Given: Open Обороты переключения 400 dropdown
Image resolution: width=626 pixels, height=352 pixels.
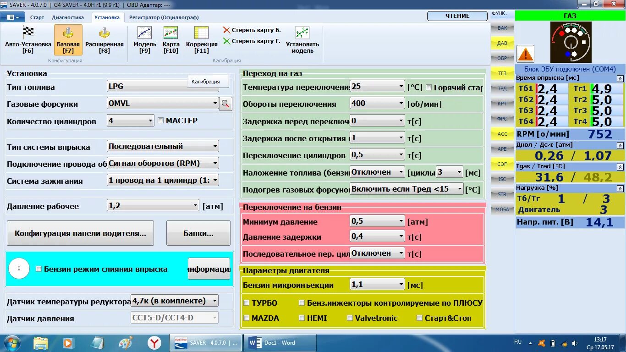Looking at the screenshot, I should click(x=377, y=103).
